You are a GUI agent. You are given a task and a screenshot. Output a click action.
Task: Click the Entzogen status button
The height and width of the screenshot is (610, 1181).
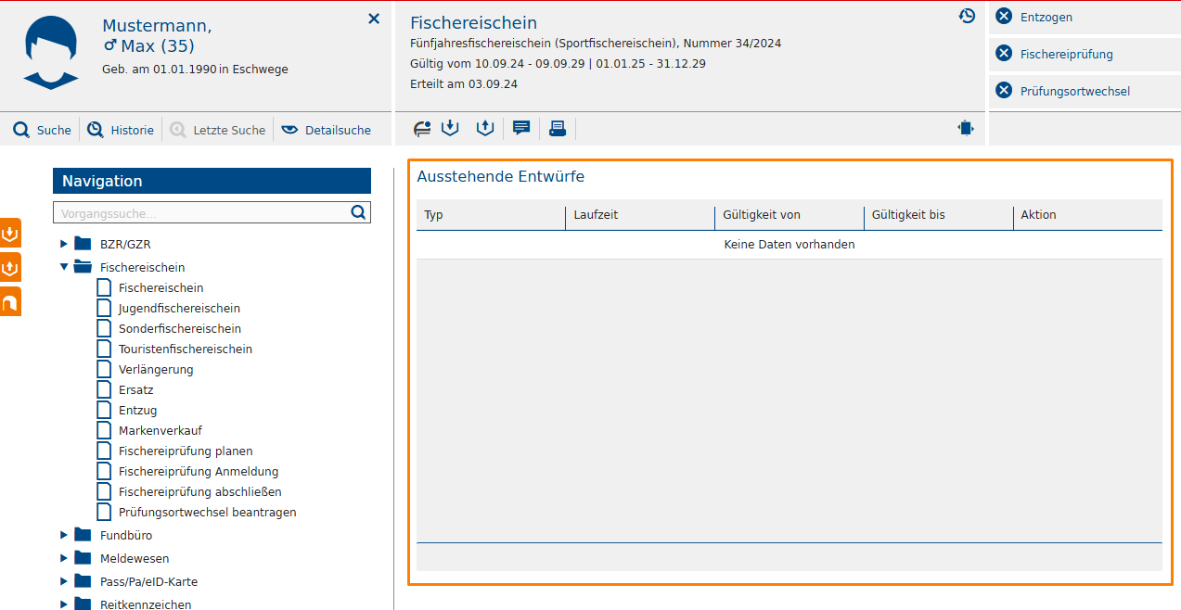pyautogui.click(x=1046, y=18)
